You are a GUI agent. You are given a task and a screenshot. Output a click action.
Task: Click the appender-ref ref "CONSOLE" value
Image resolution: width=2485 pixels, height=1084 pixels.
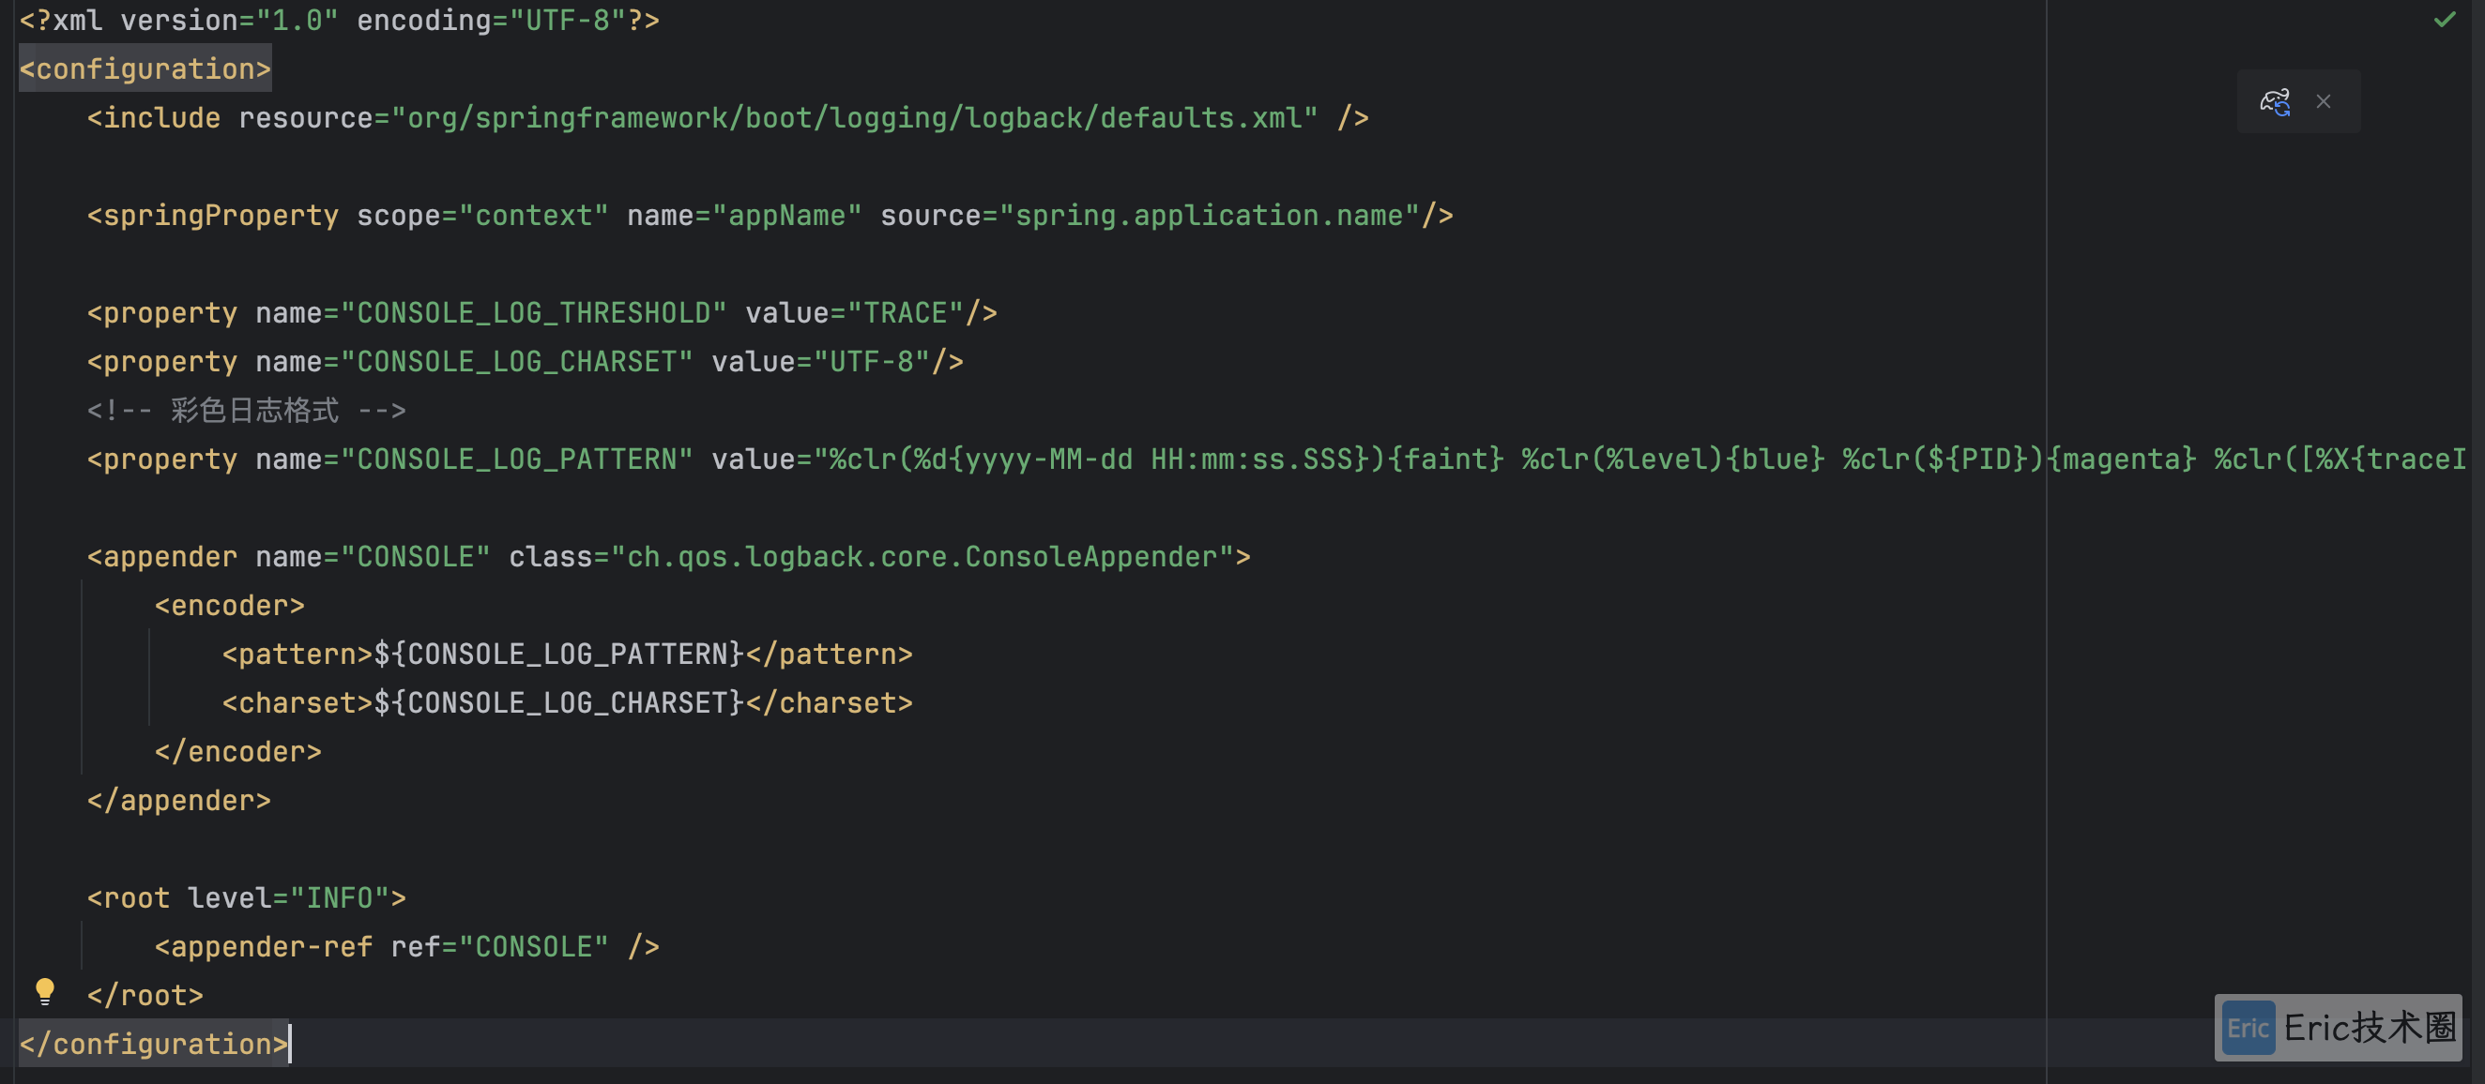point(533,947)
